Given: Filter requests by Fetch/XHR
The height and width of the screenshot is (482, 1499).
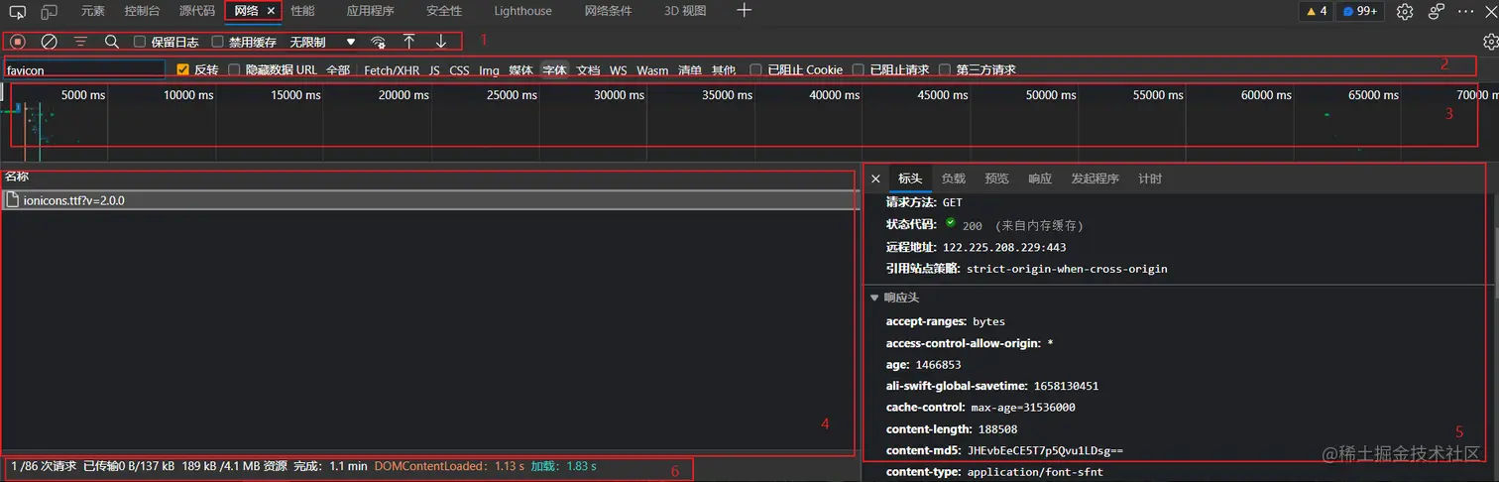Looking at the screenshot, I should click(392, 70).
